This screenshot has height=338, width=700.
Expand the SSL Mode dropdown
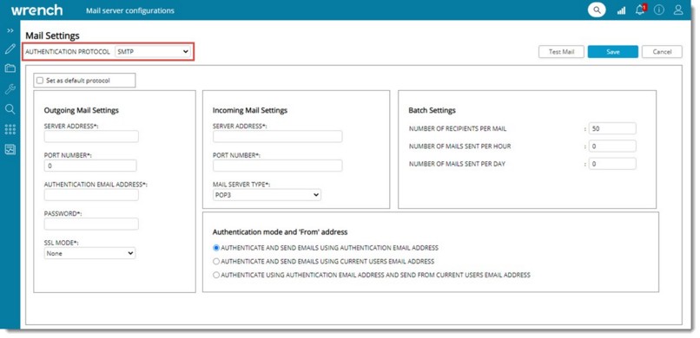coord(89,253)
